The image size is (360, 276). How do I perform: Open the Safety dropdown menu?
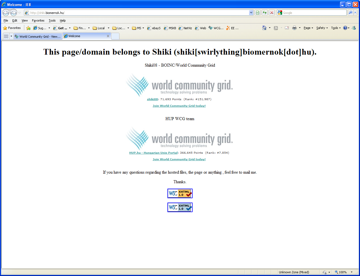(322, 28)
